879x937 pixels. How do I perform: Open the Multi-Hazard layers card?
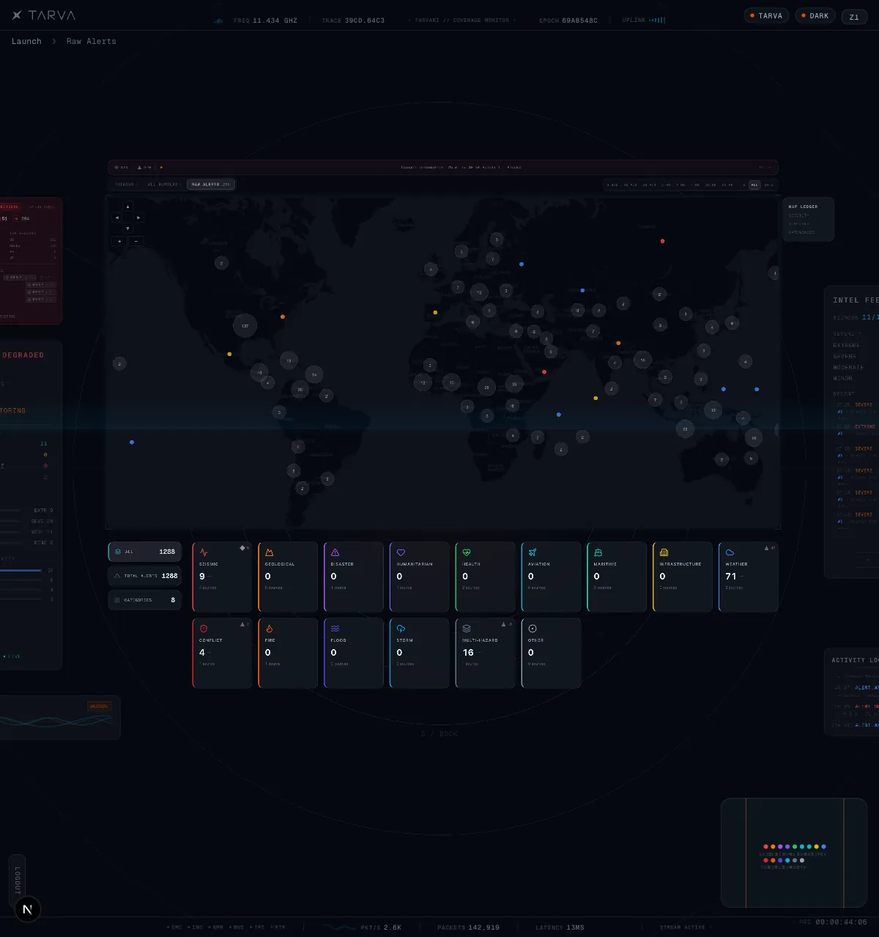(485, 653)
